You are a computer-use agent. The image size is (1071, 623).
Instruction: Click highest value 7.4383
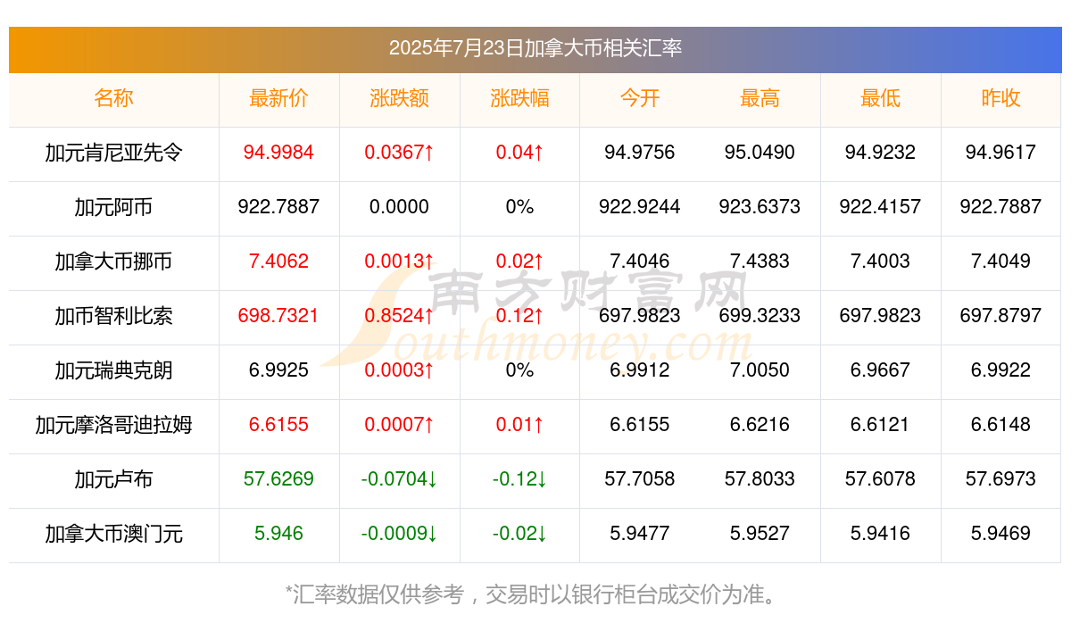tap(760, 262)
